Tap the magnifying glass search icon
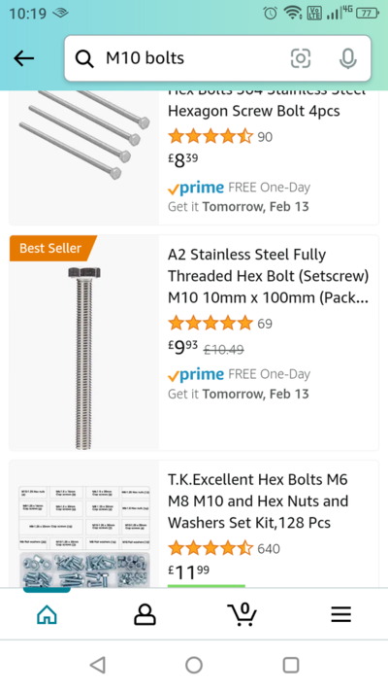This screenshot has width=388, height=691. [84, 58]
